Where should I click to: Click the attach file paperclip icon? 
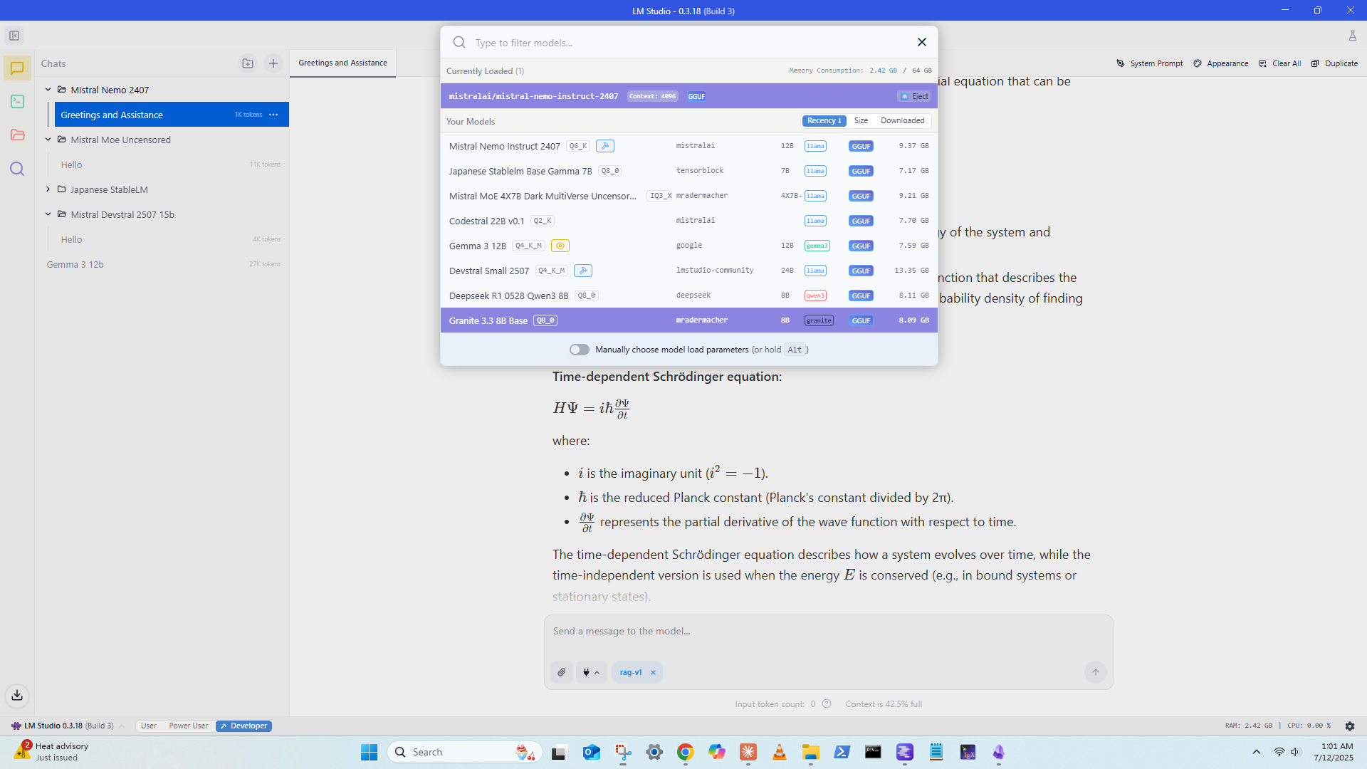point(562,672)
